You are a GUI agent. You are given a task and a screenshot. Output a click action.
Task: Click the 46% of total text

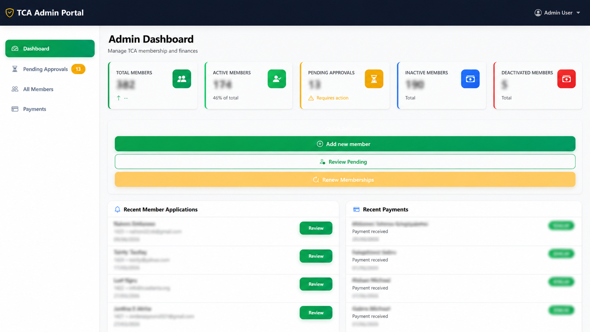[225, 98]
